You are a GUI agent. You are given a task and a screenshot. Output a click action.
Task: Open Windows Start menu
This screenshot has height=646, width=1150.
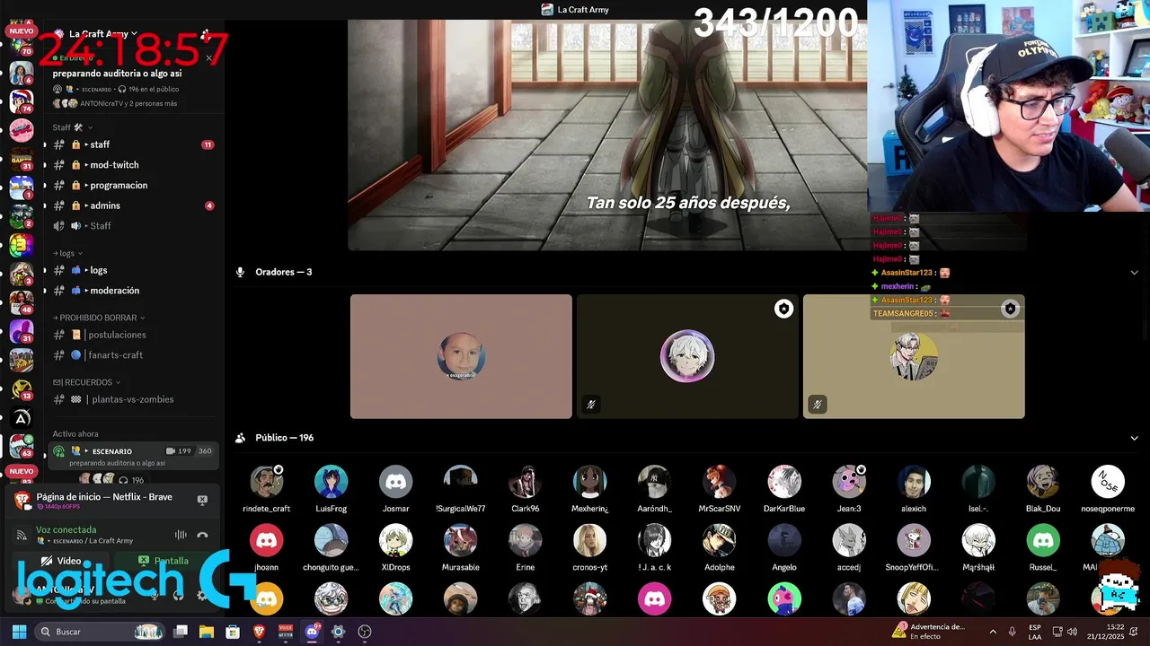pyautogui.click(x=19, y=632)
